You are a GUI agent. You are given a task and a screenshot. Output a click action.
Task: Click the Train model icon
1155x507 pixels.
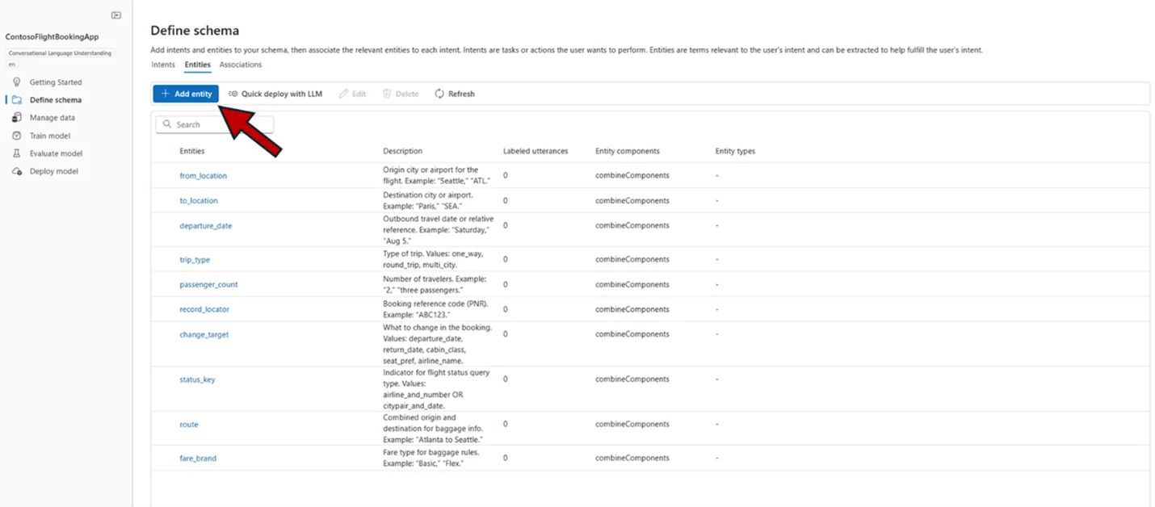coord(18,135)
